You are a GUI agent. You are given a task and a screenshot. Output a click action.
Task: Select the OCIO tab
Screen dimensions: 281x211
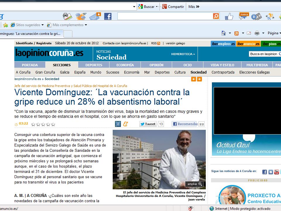point(188,65)
